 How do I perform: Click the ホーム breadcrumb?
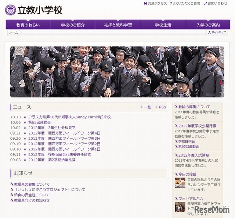pyautogui.click(x=14, y=33)
